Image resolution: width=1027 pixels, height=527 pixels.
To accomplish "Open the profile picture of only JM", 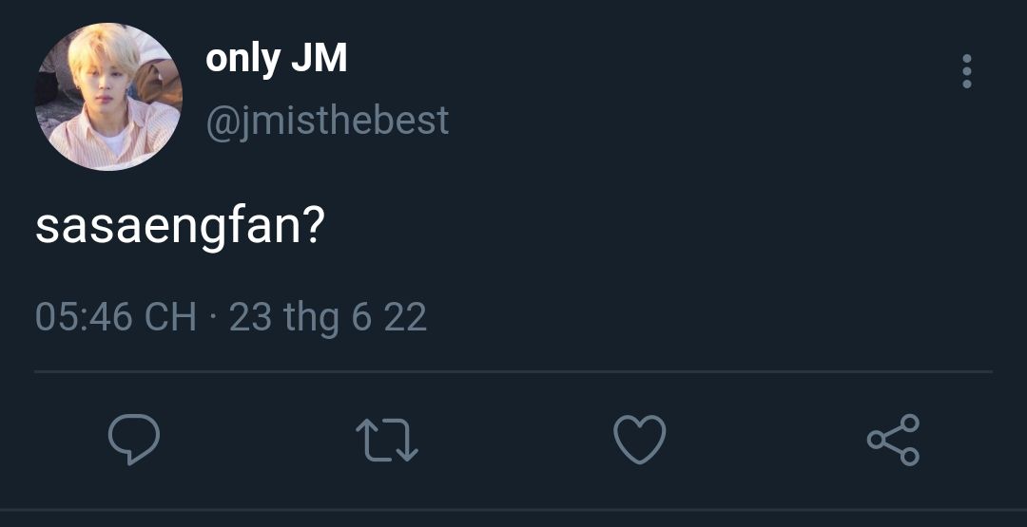I will 108,97.
